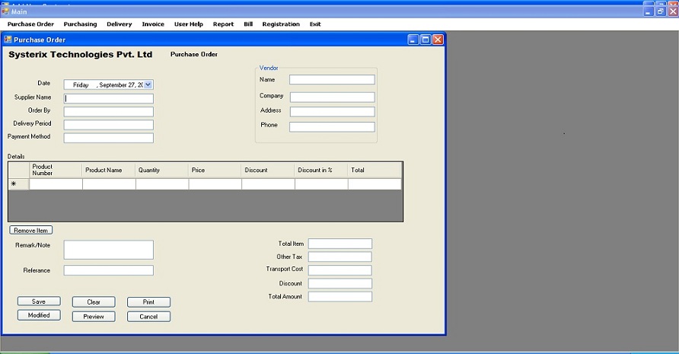679x354 pixels.
Task: Select the Discount column header in grid
Action: 268,170
